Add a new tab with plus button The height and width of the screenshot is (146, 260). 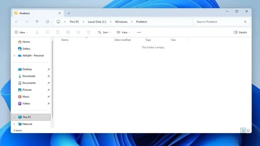pyautogui.click(x=69, y=13)
